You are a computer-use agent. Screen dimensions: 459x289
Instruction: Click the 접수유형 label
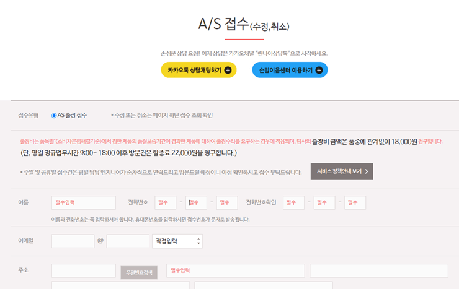click(x=29, y=115)
